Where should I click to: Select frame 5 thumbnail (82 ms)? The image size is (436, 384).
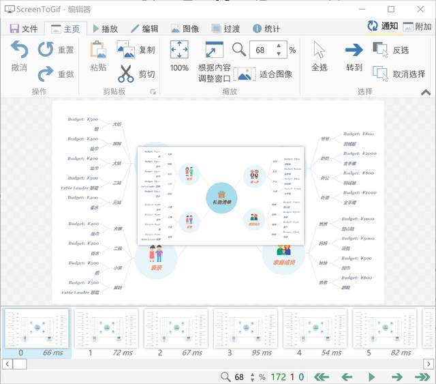tap(385, 333)
